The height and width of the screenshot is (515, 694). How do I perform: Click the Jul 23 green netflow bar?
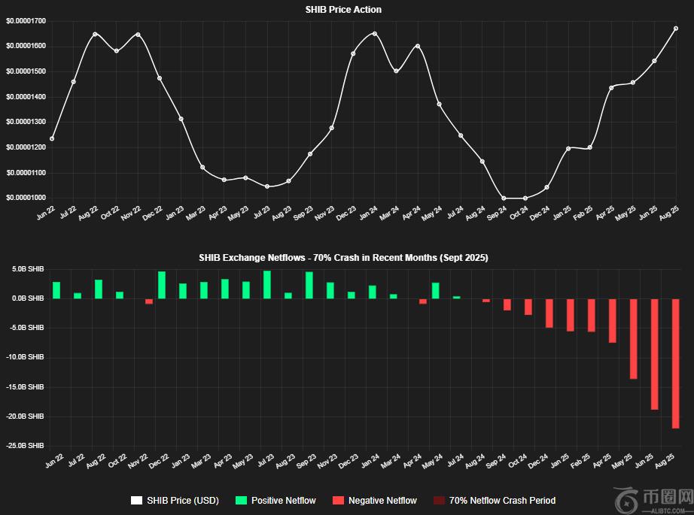(x=267, y=285)
